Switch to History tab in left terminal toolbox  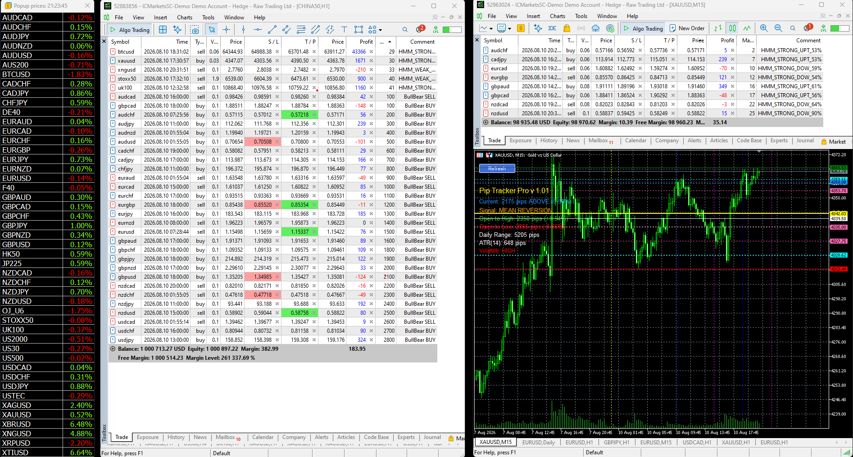tap(176, 437)
